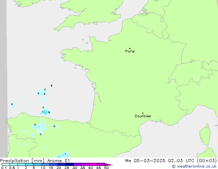Pick the dark blue 20 mm legend color

pos(61,165)
